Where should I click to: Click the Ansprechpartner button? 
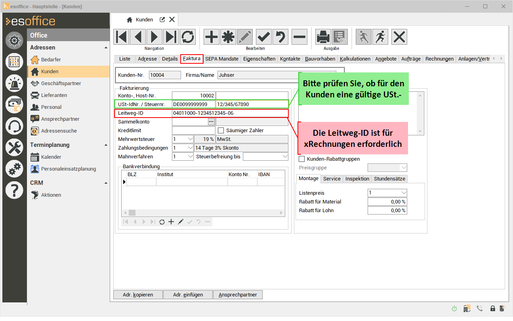pyautogui.click(x=238, y=295)
